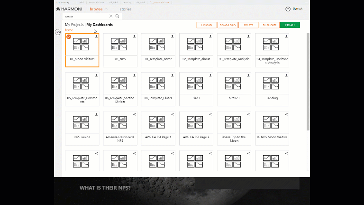Click the share icon on AVG CA FSI Page 2
364x205 pixels.
(210, 114)
